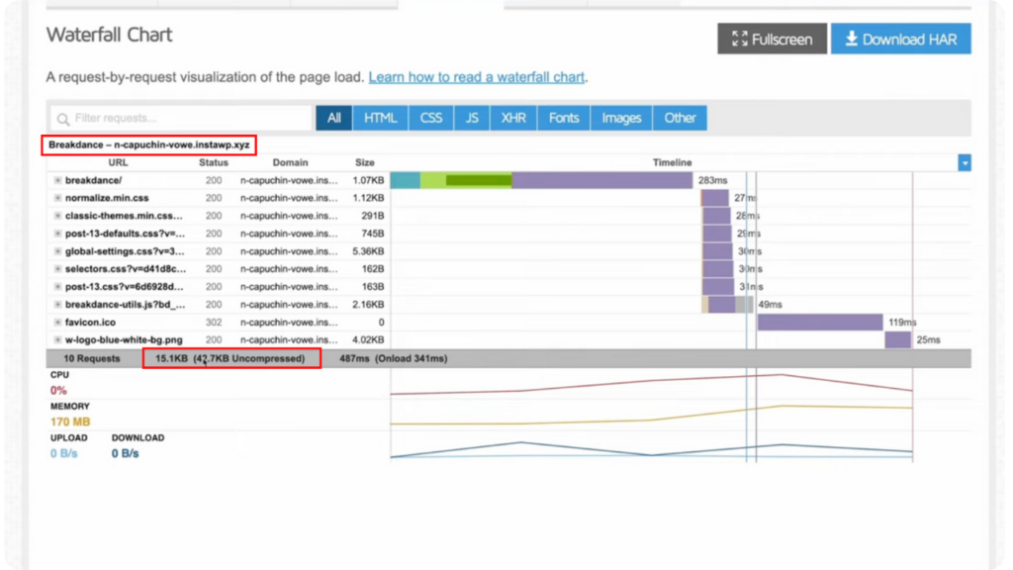Click the 4.02KB size cell
Screen dimensions: 1013x570
click(x=368, y=340)
